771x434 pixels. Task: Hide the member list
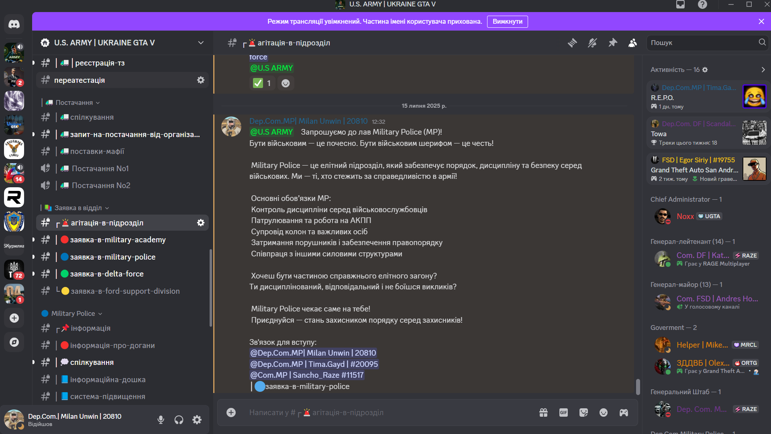point(632,43)
